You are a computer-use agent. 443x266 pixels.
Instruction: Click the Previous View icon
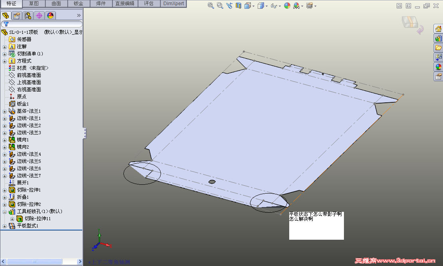coord(229,6)
